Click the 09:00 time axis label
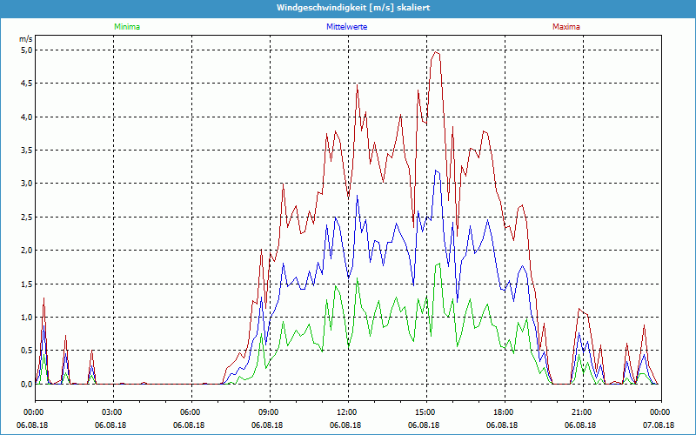The height and width of the screenshot is (435, 696). click(x=268, y=412)
